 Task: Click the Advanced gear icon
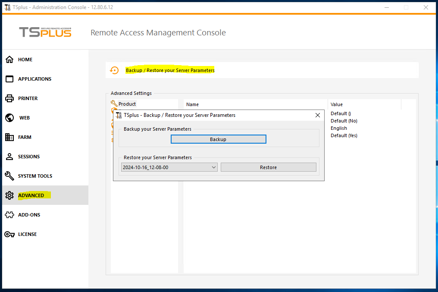tap(9, 195)
